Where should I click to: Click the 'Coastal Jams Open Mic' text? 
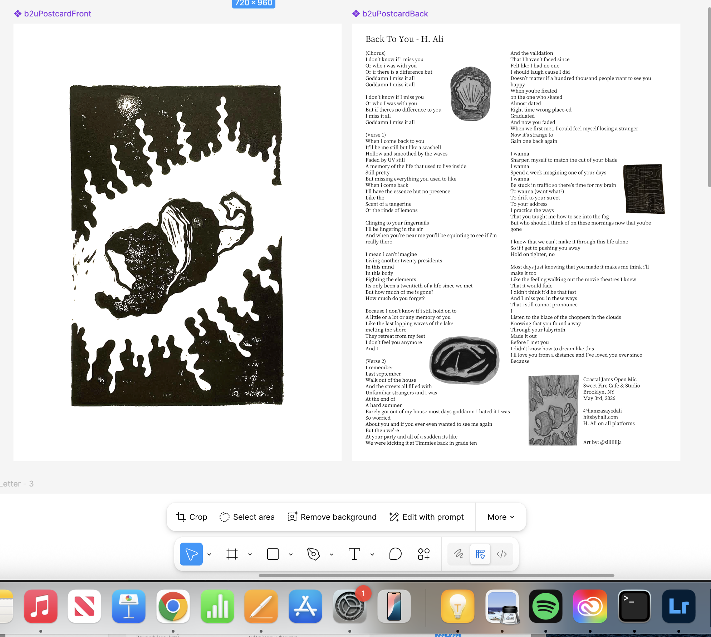[x=610, y=379]
